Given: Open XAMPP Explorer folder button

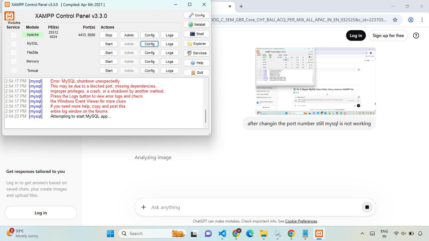Looking at the screenshot, I should (x=196, y=44).
